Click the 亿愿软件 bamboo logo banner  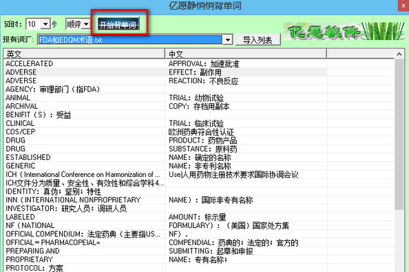click(x=344, y=31)
